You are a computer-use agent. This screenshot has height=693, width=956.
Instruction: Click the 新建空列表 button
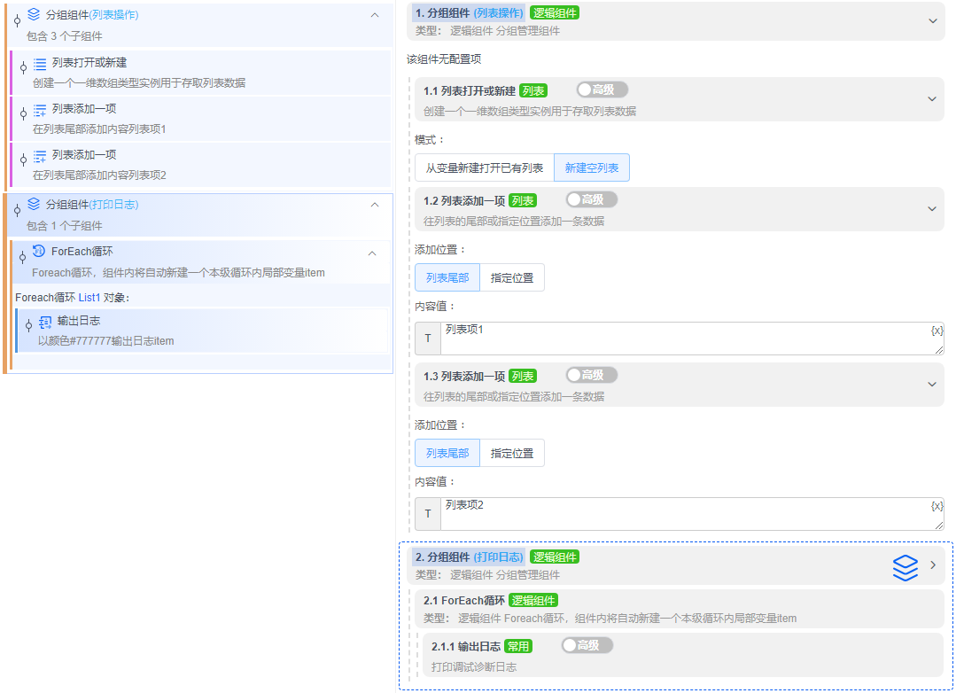589,167
